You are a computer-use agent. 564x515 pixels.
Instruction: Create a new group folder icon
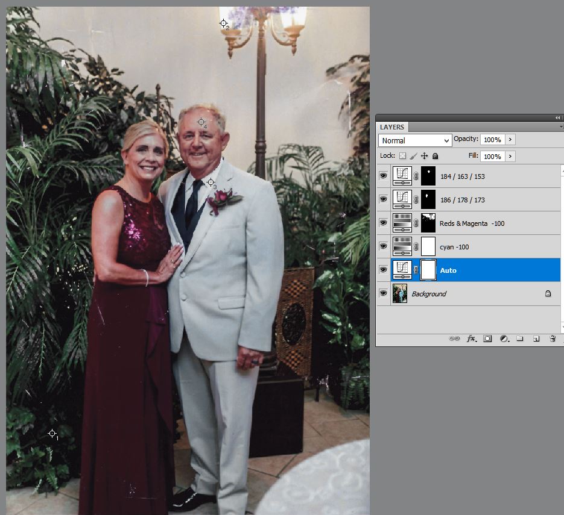520,339
